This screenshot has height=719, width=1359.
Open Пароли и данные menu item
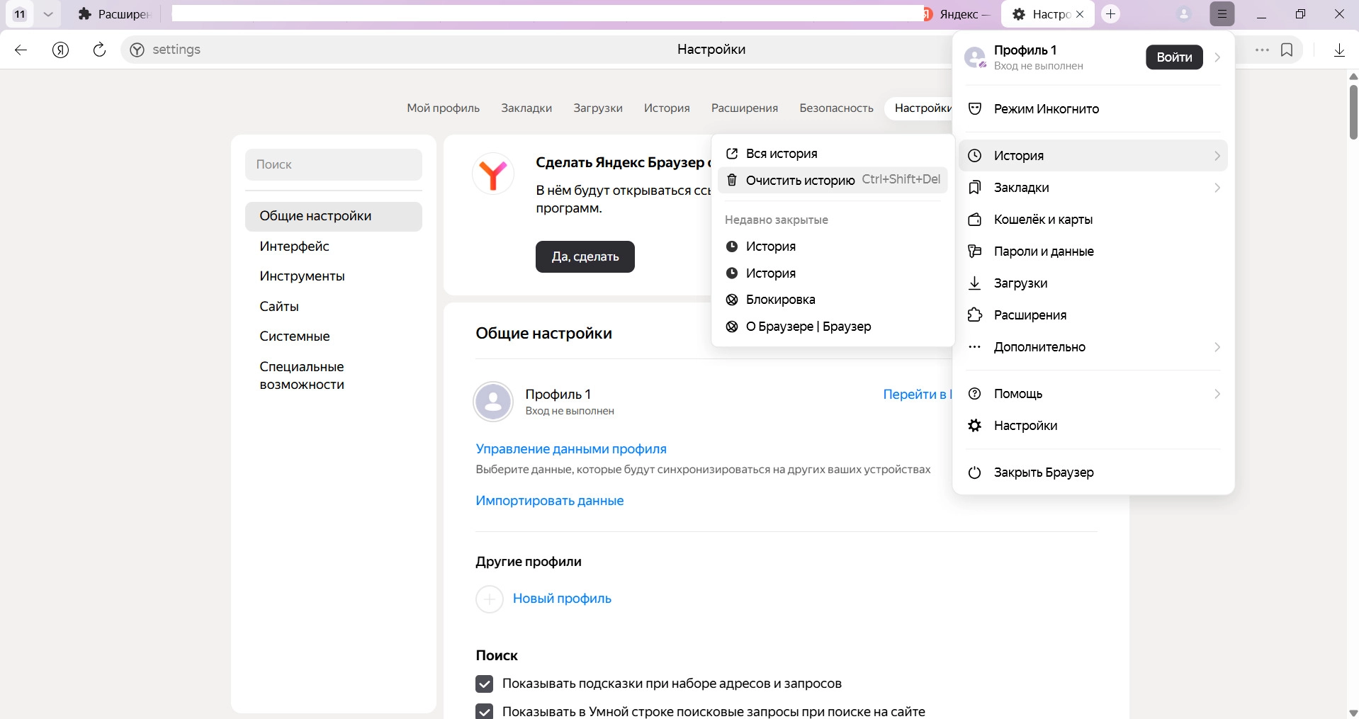[1093, 251]
